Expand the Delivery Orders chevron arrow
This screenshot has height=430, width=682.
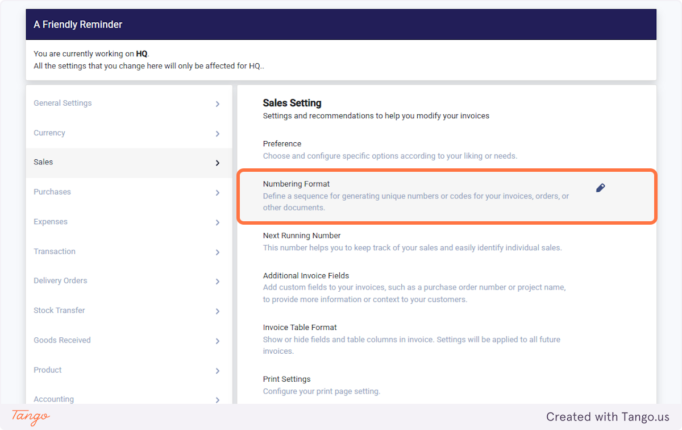point(218,282)
